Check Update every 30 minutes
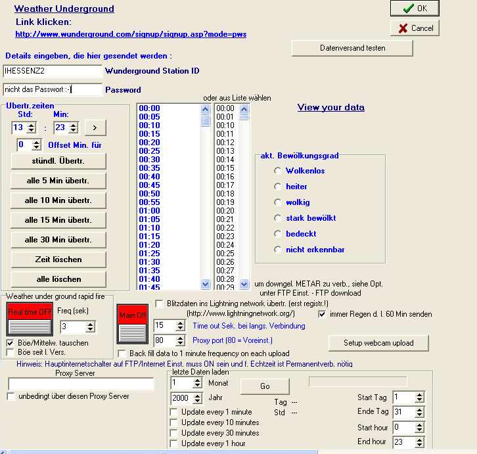477x454 pixels. tap(173, 433)
